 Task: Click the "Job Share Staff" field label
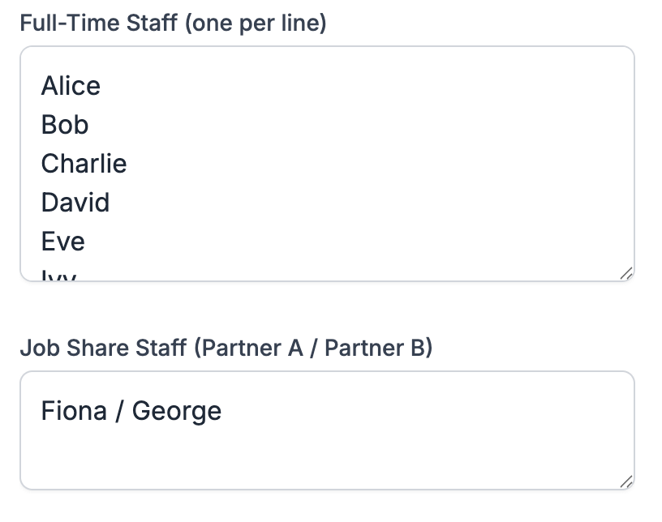point(104,348)
